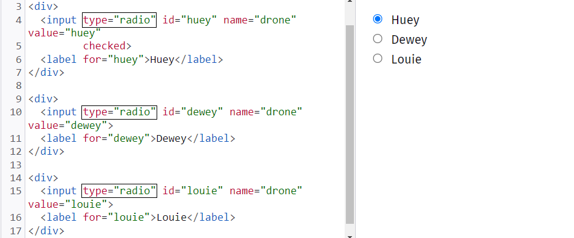This screenshot has height=238, width=574.
Task: Click the name="drone" attribute on line 4
Action: click(x=260, y=20)
